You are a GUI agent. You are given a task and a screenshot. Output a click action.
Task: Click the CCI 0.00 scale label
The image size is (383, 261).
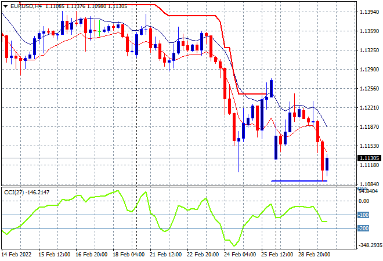tap(364, 201)
